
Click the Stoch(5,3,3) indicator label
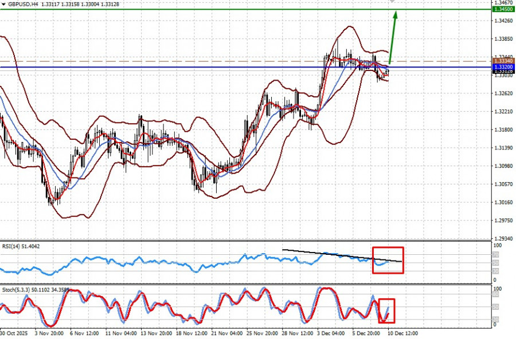36,290
